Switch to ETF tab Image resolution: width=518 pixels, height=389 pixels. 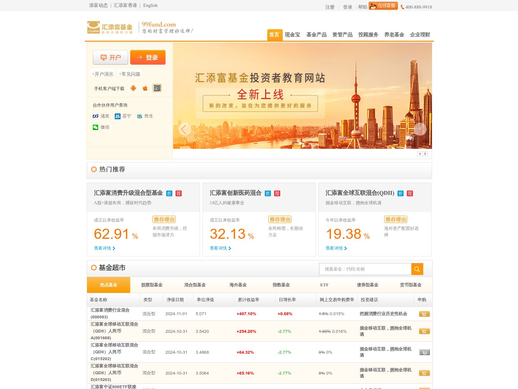[324, 285]
